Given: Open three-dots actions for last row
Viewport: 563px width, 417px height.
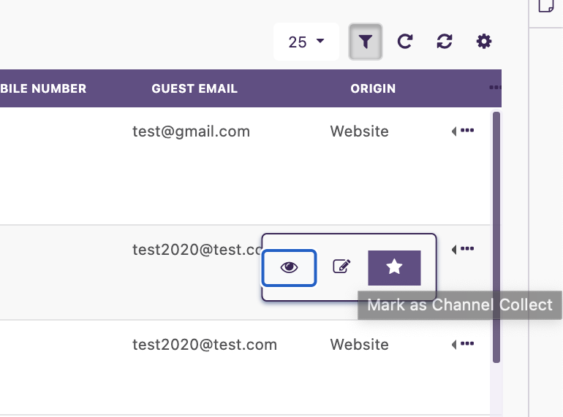Looking at the screenshot, I should (463, 344).
